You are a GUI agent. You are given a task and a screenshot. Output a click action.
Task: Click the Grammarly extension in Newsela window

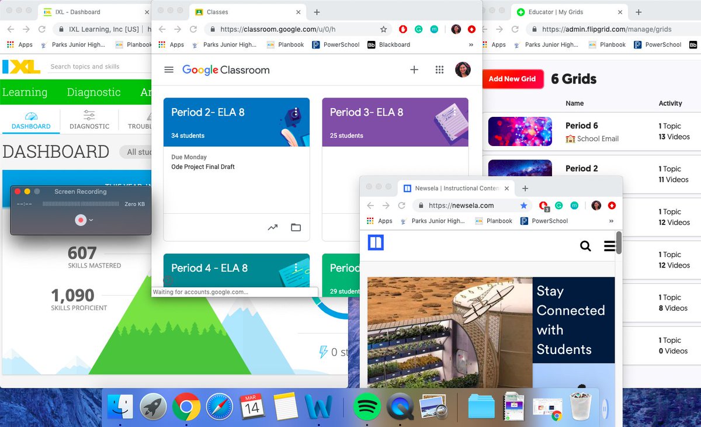click(558, 206)
